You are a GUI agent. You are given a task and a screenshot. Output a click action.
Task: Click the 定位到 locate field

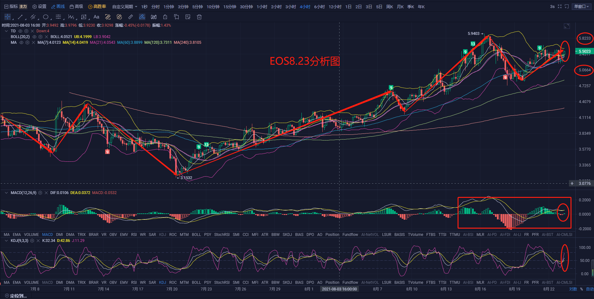click(16, 296)
